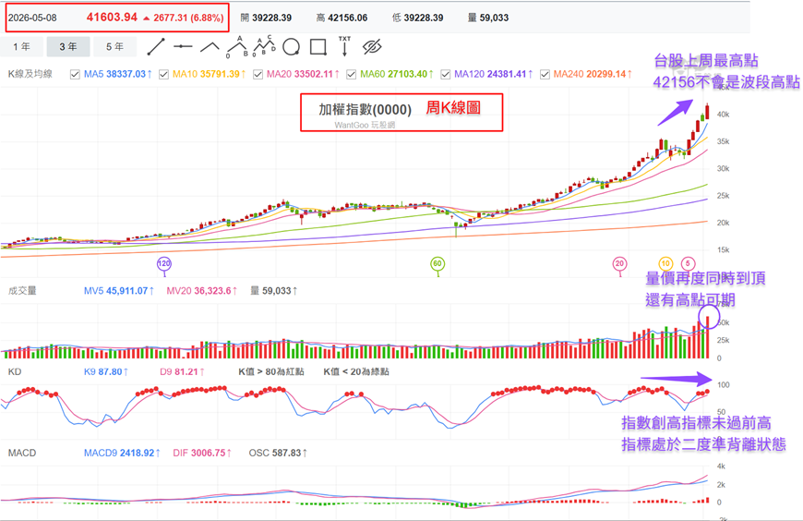Select the rectangle drawing tool
This screenshot has width=803, height=521.
[x=318, y=47]
